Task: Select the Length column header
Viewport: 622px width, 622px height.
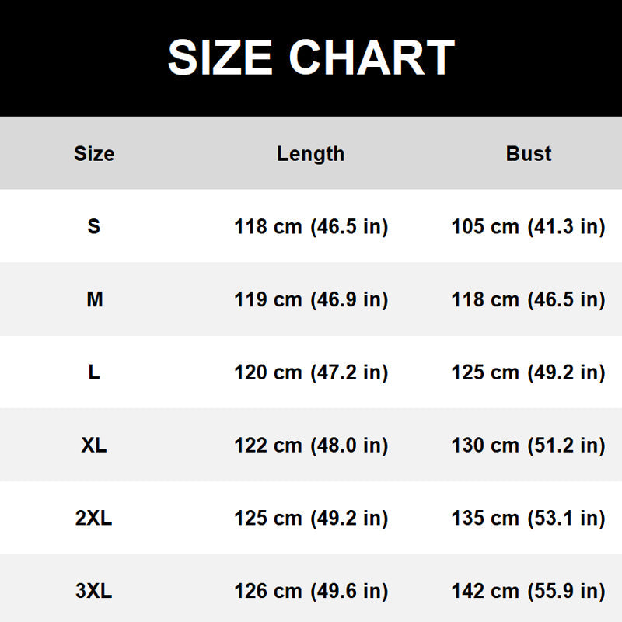Action: (x=310, y=154)
